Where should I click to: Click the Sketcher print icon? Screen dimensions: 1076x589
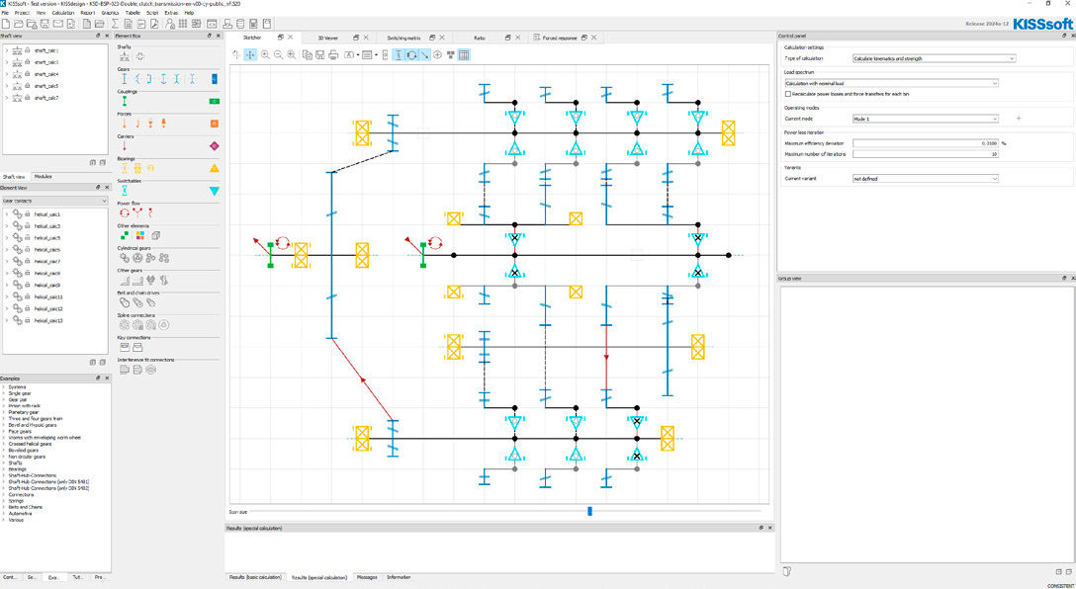point(333,55)
